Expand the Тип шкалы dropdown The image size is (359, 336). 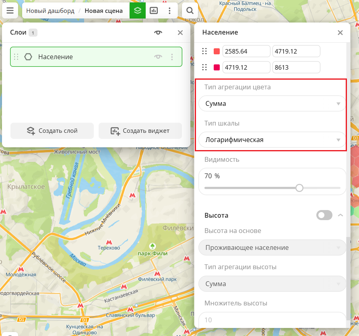(x=272, y=140)
